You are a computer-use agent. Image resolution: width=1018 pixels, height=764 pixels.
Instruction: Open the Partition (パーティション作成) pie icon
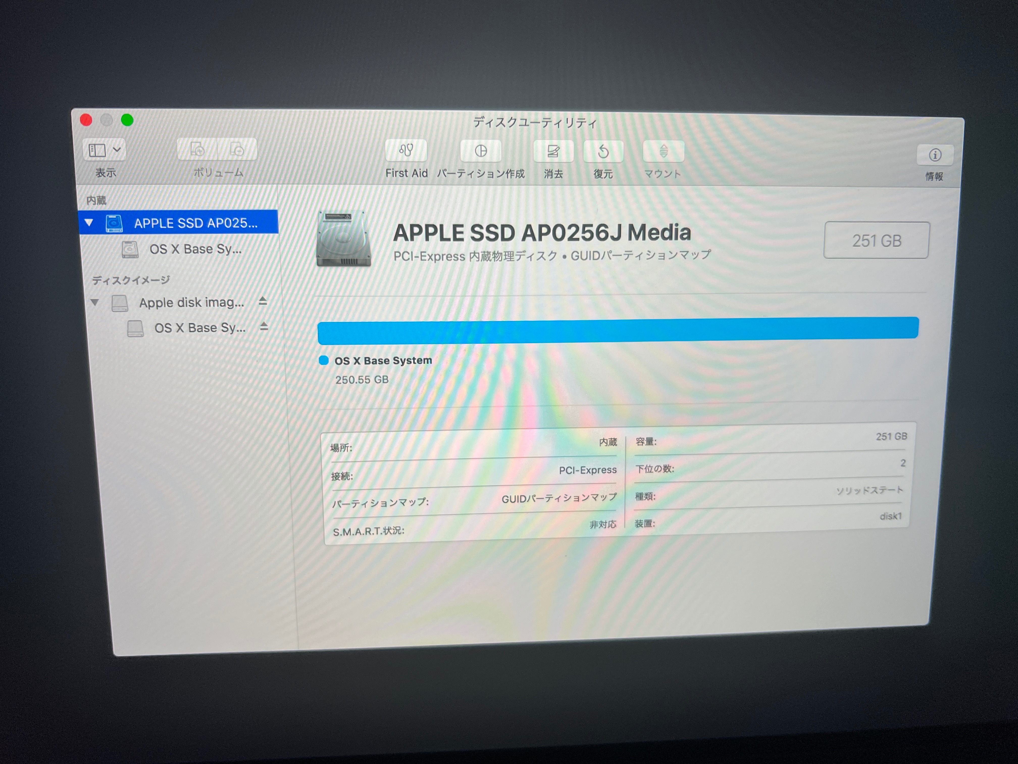point(480,151)
